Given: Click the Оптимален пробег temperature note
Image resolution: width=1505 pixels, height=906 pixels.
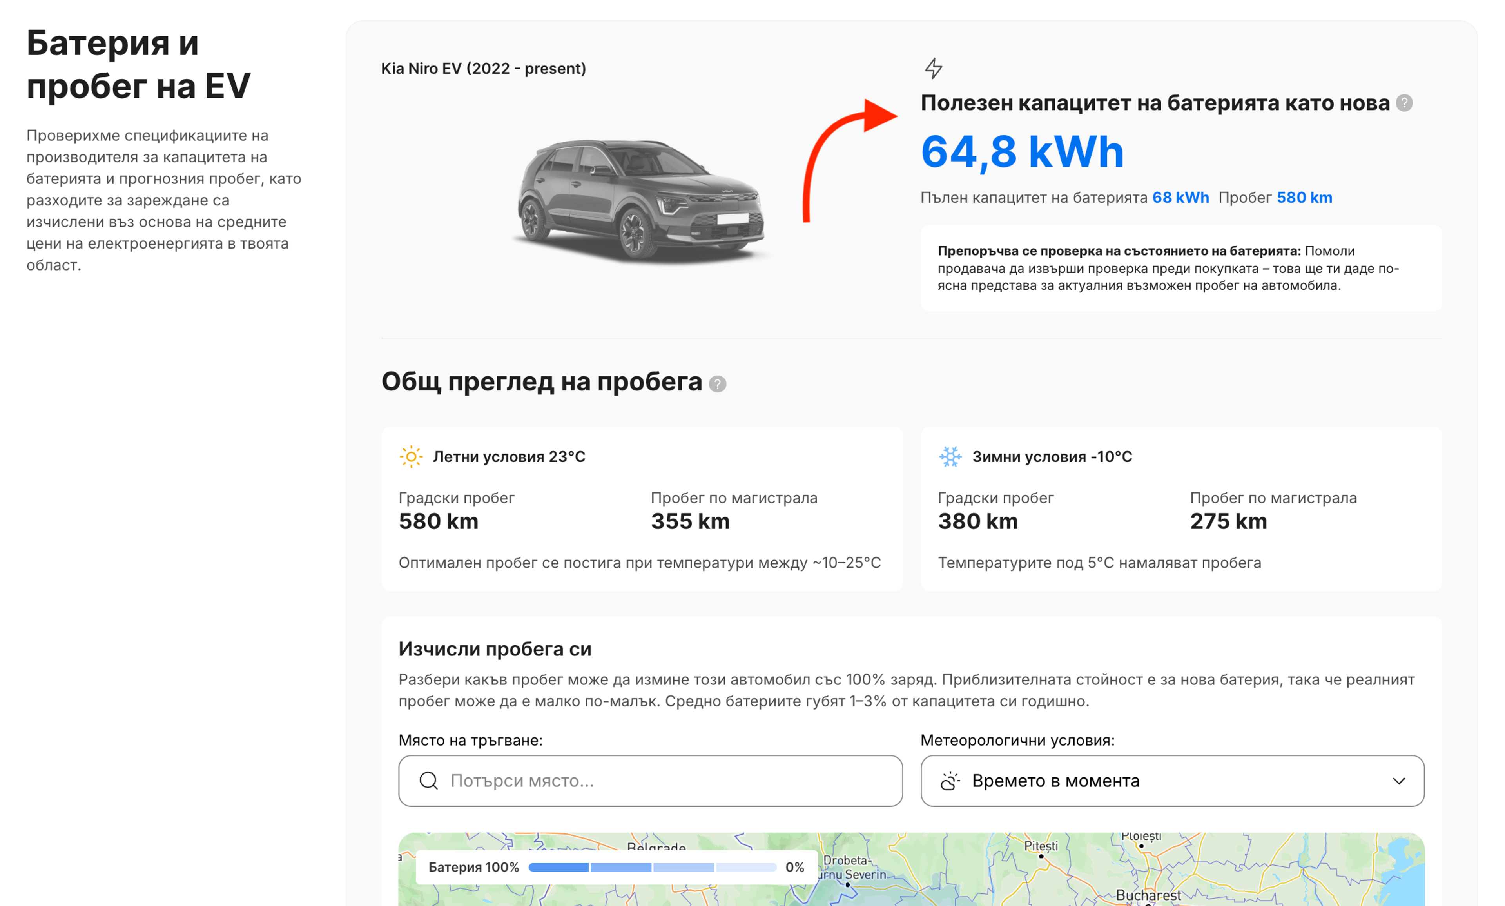Looking at the screenshot, I should coord(640,563).
